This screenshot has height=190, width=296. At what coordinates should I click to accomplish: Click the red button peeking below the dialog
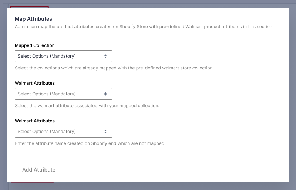pyautogui.click(x=32, y=182)
